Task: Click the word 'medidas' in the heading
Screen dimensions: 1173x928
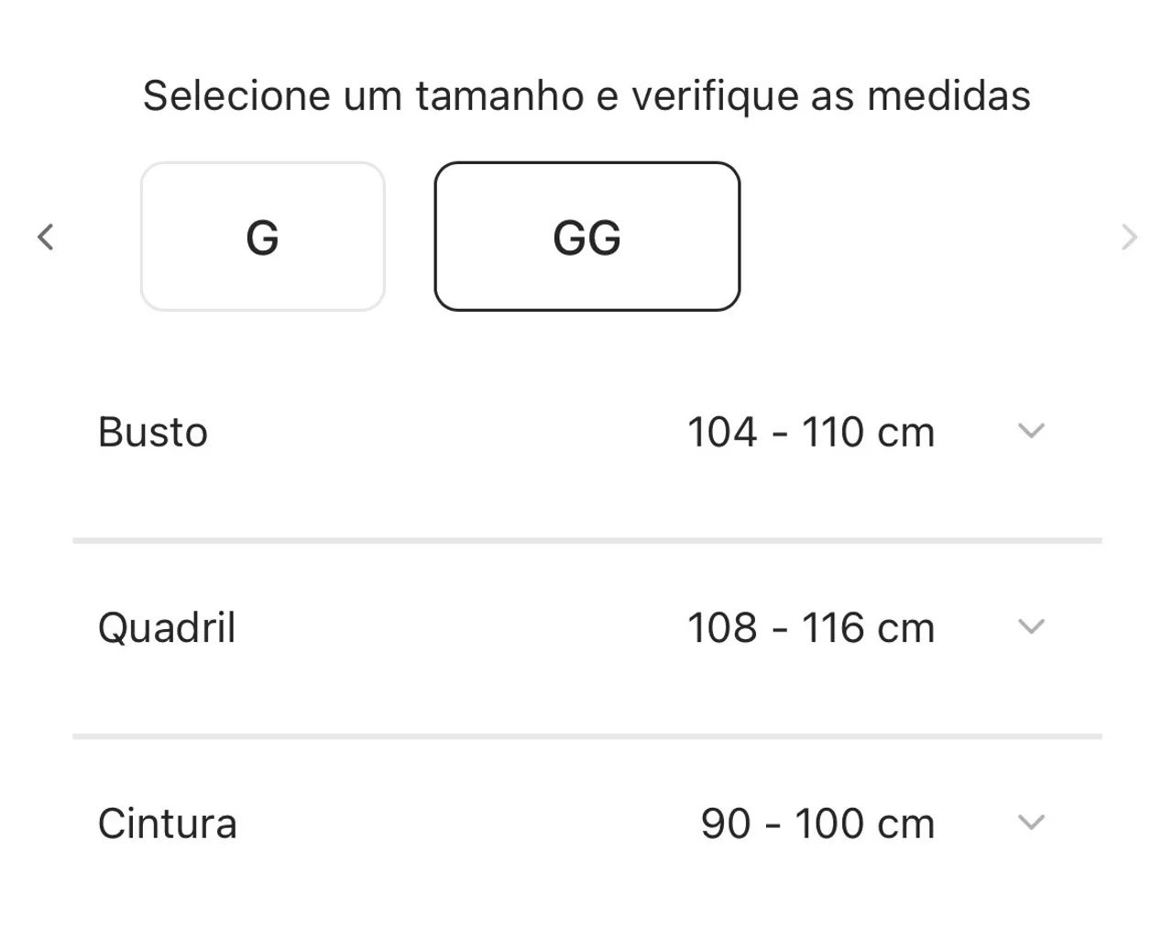Action: [x=949, y=95]
